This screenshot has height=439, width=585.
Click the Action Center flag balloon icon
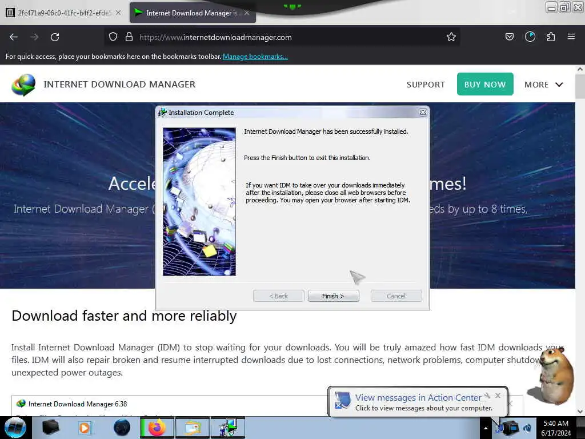pyautogui.click(x=343, y=400)
